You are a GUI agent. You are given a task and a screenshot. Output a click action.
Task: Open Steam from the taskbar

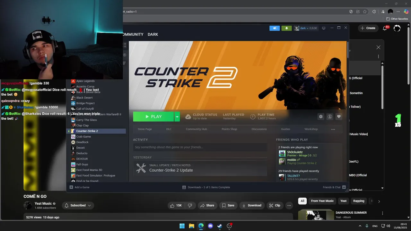[220, 226]
